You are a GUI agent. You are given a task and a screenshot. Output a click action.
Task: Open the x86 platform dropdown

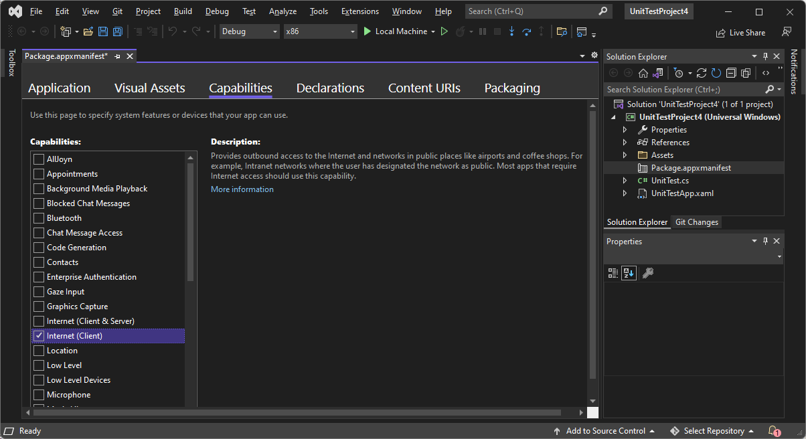coord(320,31)
